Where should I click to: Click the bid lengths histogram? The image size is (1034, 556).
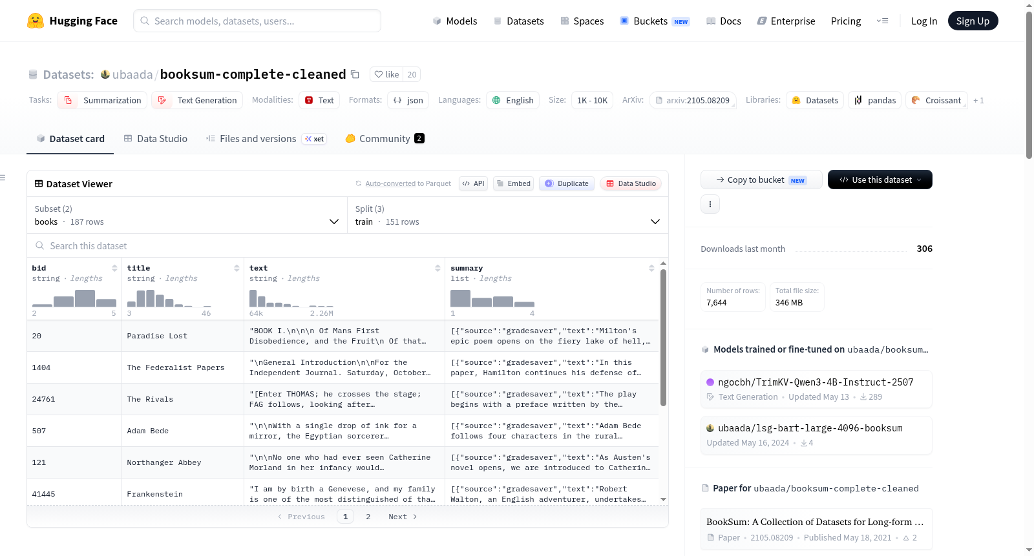[74, 298]
